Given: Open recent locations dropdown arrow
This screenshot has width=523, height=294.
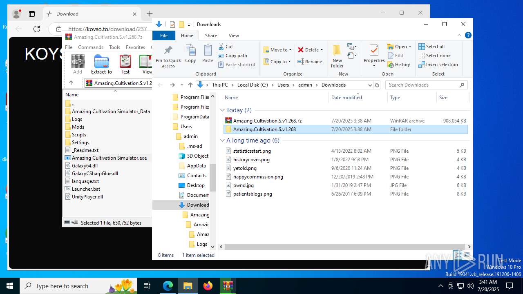Looking at the screenshot, I should [x=182, y=85].
